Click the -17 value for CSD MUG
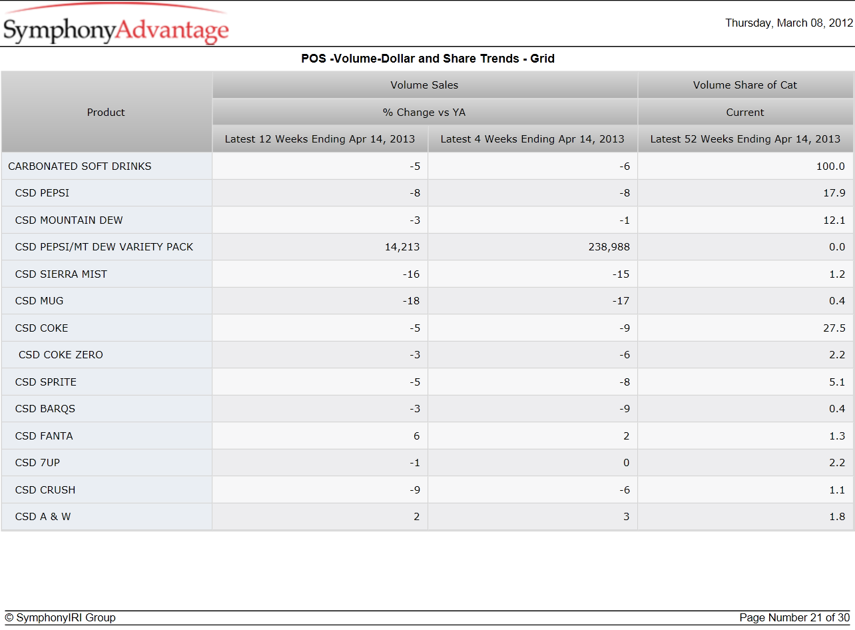The image size is (855, 630). click(x=621, y=300)
